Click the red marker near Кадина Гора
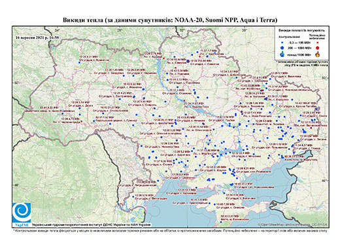340x240 pixels. pos(184,100)
